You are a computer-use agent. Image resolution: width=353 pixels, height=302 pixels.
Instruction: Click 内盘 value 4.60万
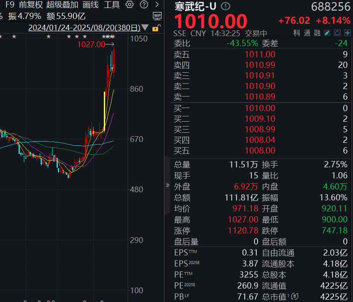(x=335, y=186)
